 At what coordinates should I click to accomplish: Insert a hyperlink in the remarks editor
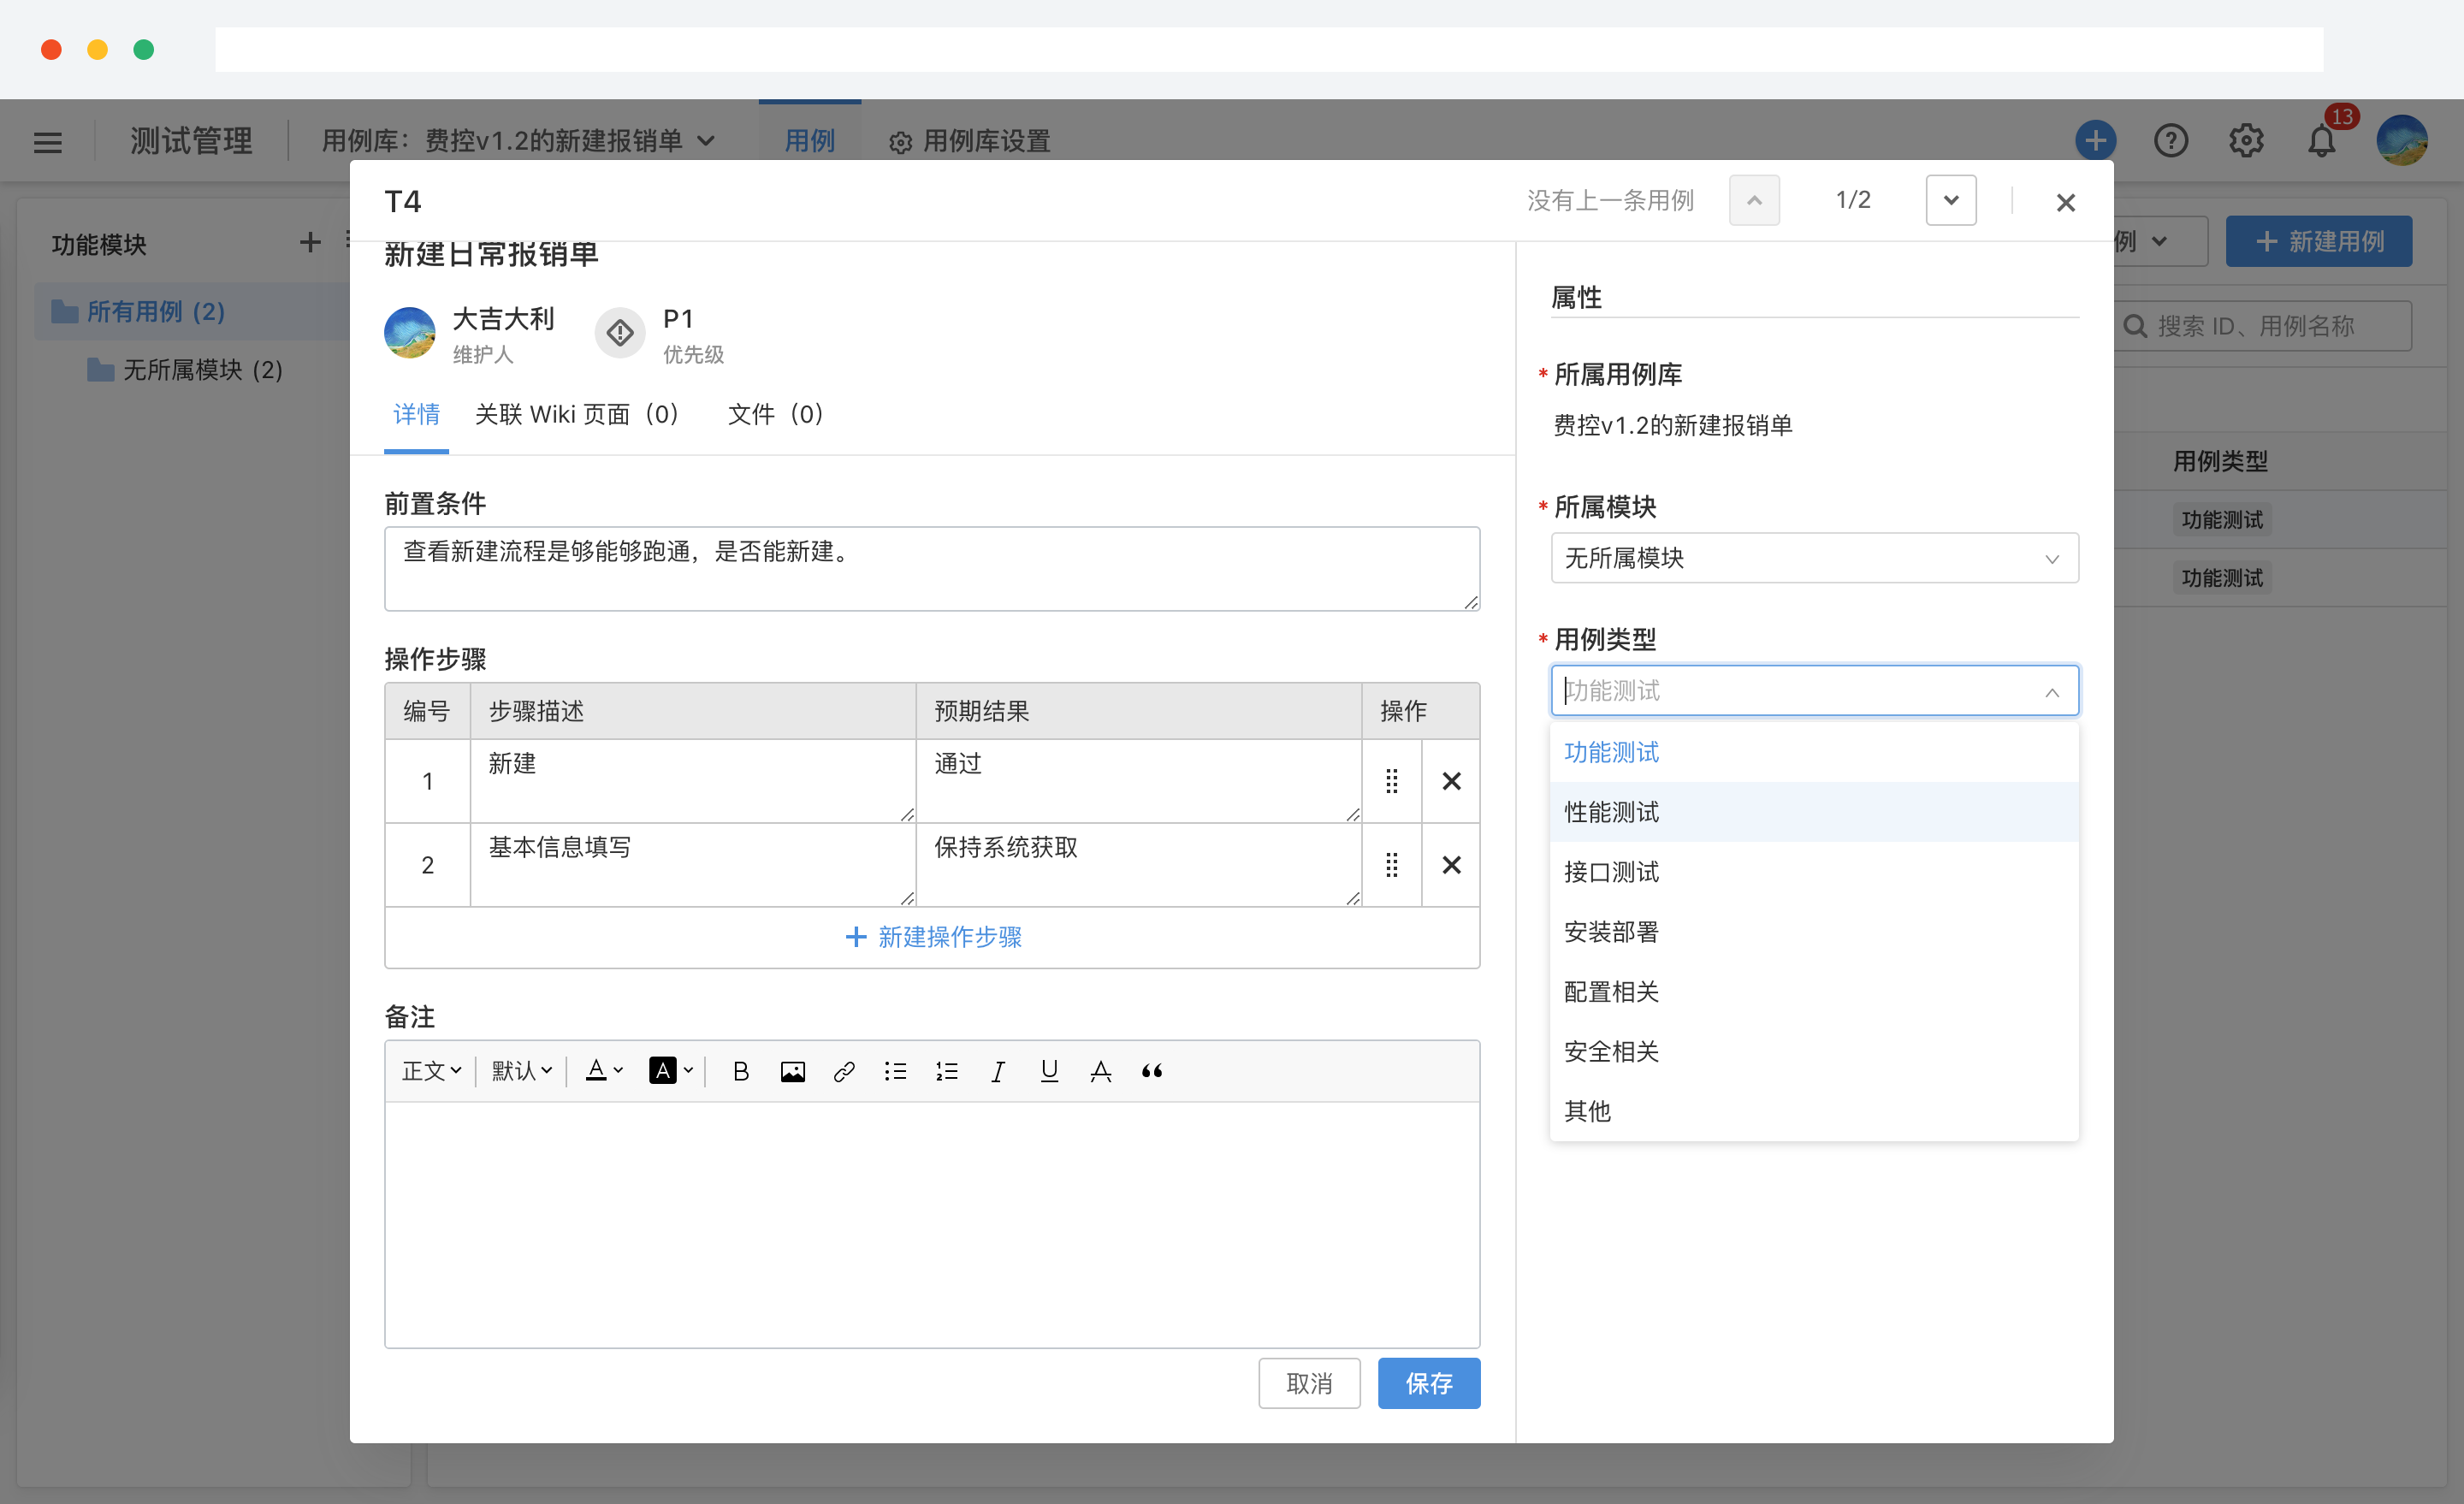coord(844,1070)
